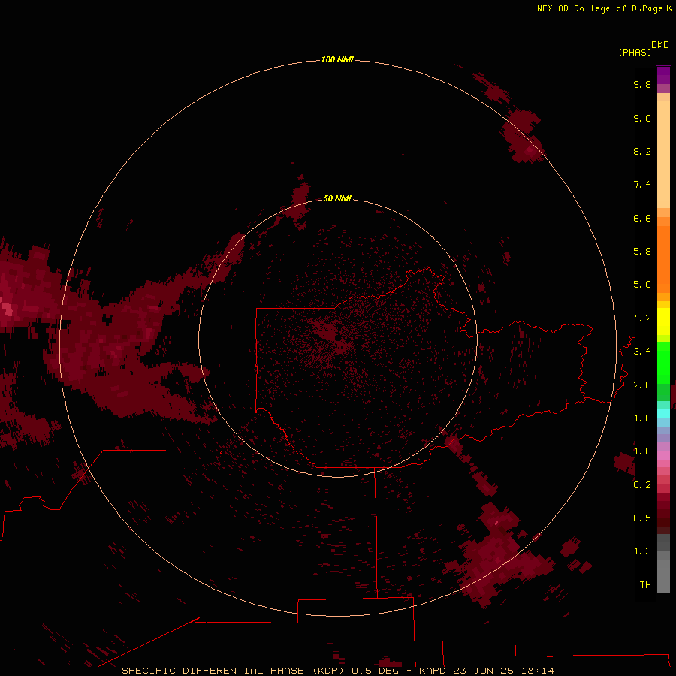
Task: Click the 9.0 value on color scale
Action: click(x=642, y=118)
